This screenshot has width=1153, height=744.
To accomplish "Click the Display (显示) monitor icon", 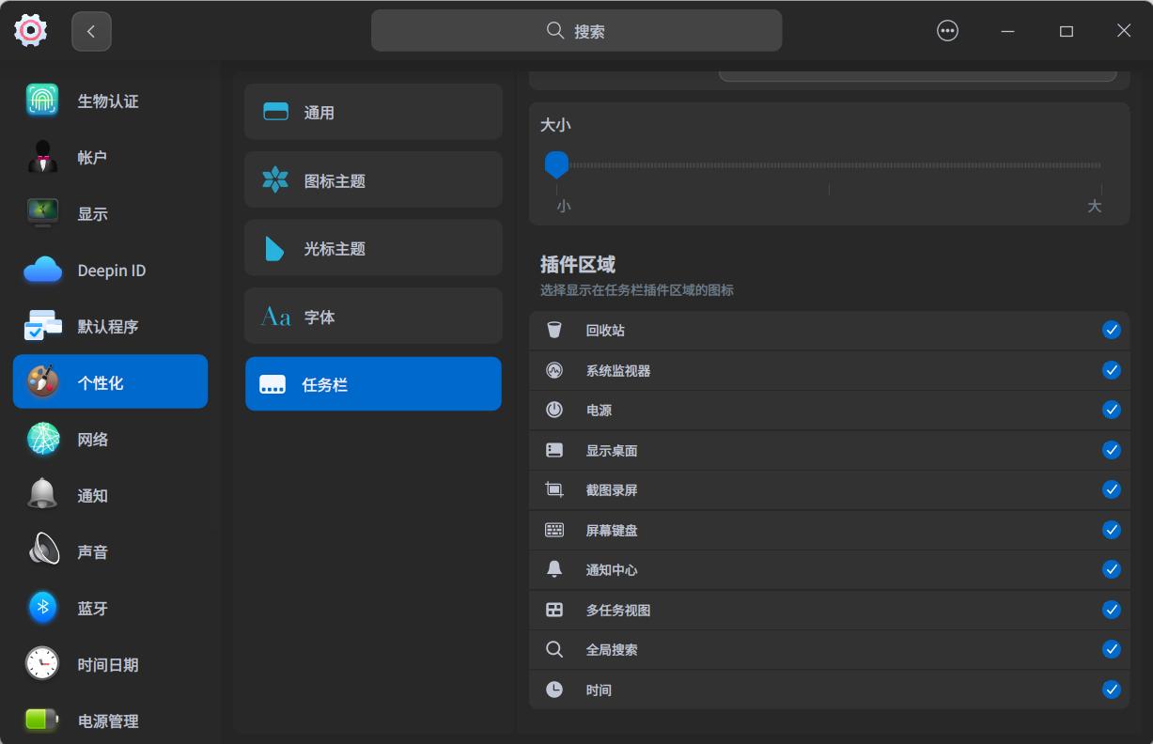I will point(42,213).
